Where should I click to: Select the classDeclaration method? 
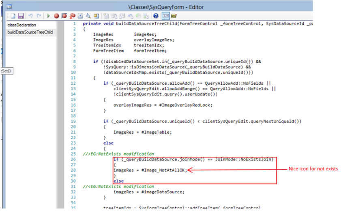tap(22, 25)
